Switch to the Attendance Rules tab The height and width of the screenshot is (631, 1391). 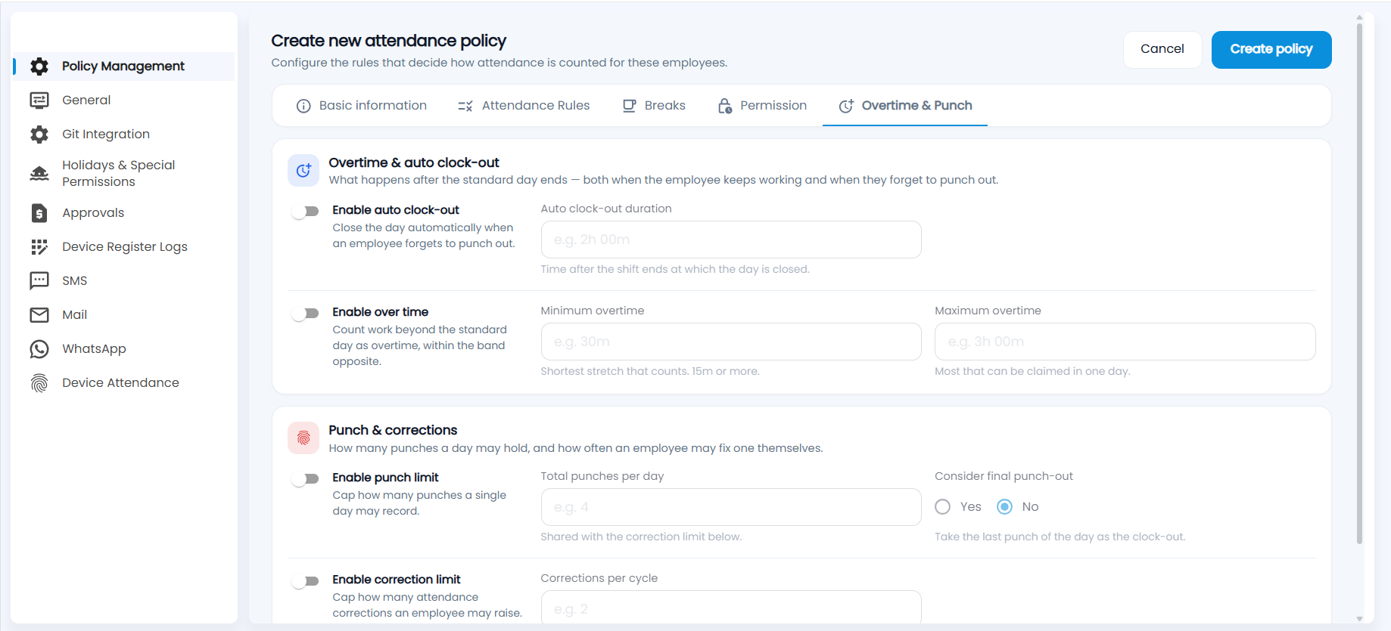click(x=524, y=106)
